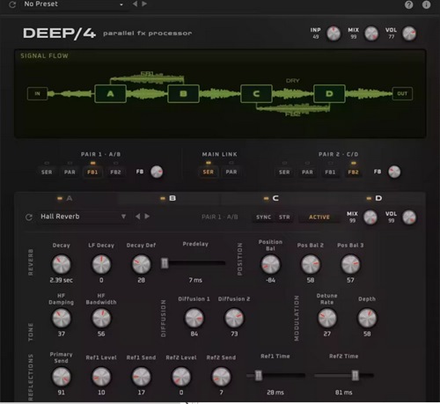The height and width of the screenshot is (404, 440).
Task: Adjust Pair 1 FB knob
Action: coord(157,172)
